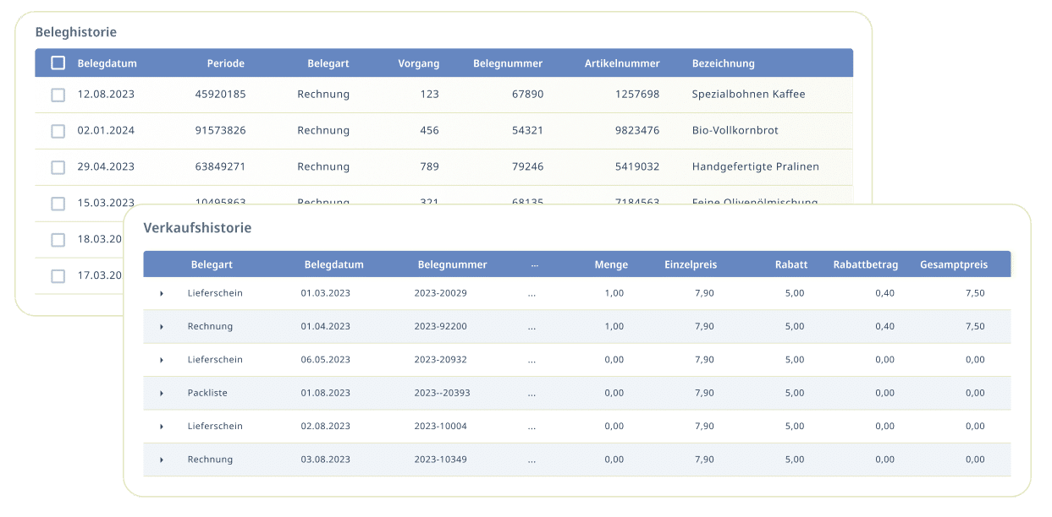Select checkbox for Bio-Vollkornbrot row
Image resolution: width=1052 pixels, height=517 pixels.
pos(58,131)
